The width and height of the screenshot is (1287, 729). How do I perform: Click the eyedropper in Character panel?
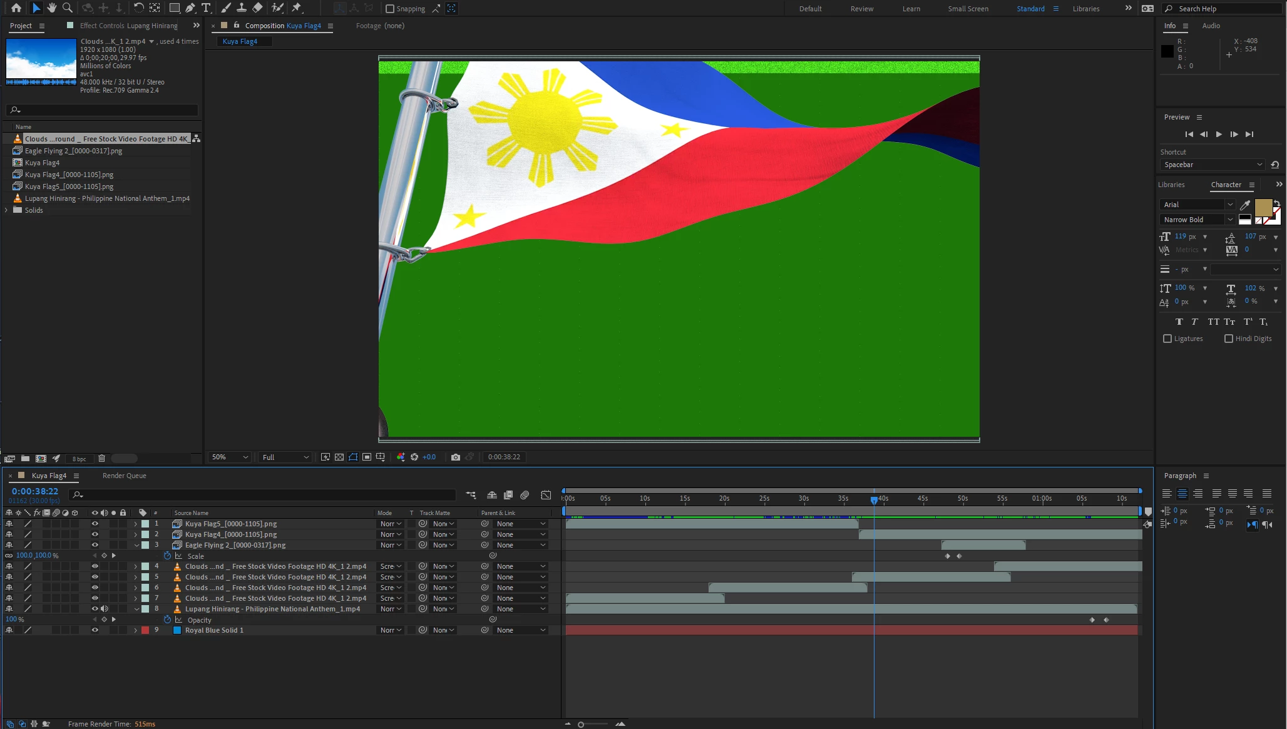[1245, 205]
